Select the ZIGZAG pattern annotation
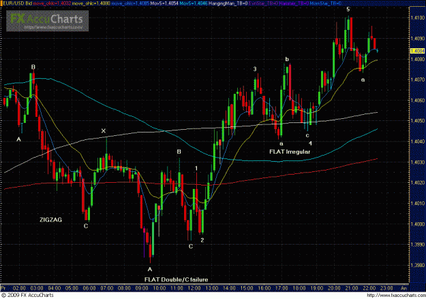 coord(51,219)
